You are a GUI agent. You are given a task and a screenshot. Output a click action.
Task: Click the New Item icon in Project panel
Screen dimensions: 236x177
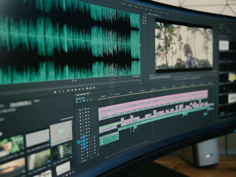pyautogui.click(x=70, y=173)
